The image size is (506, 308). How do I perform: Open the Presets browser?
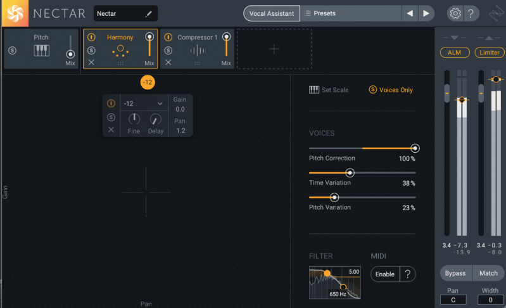[351, 13]
